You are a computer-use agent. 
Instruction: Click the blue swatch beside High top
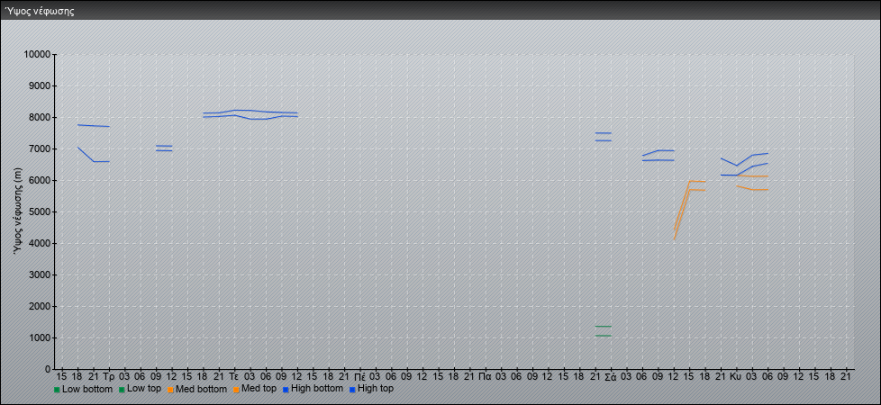pyautogui.click(x=351, y=390)
